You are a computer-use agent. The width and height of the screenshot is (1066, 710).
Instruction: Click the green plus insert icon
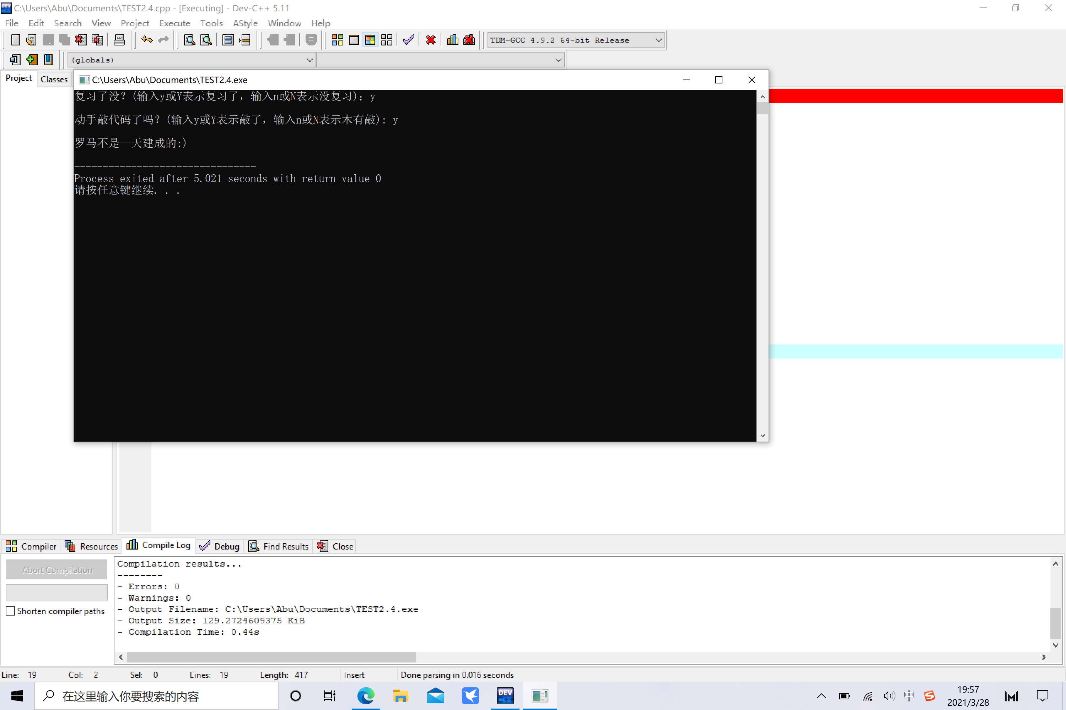coord(32,59)
